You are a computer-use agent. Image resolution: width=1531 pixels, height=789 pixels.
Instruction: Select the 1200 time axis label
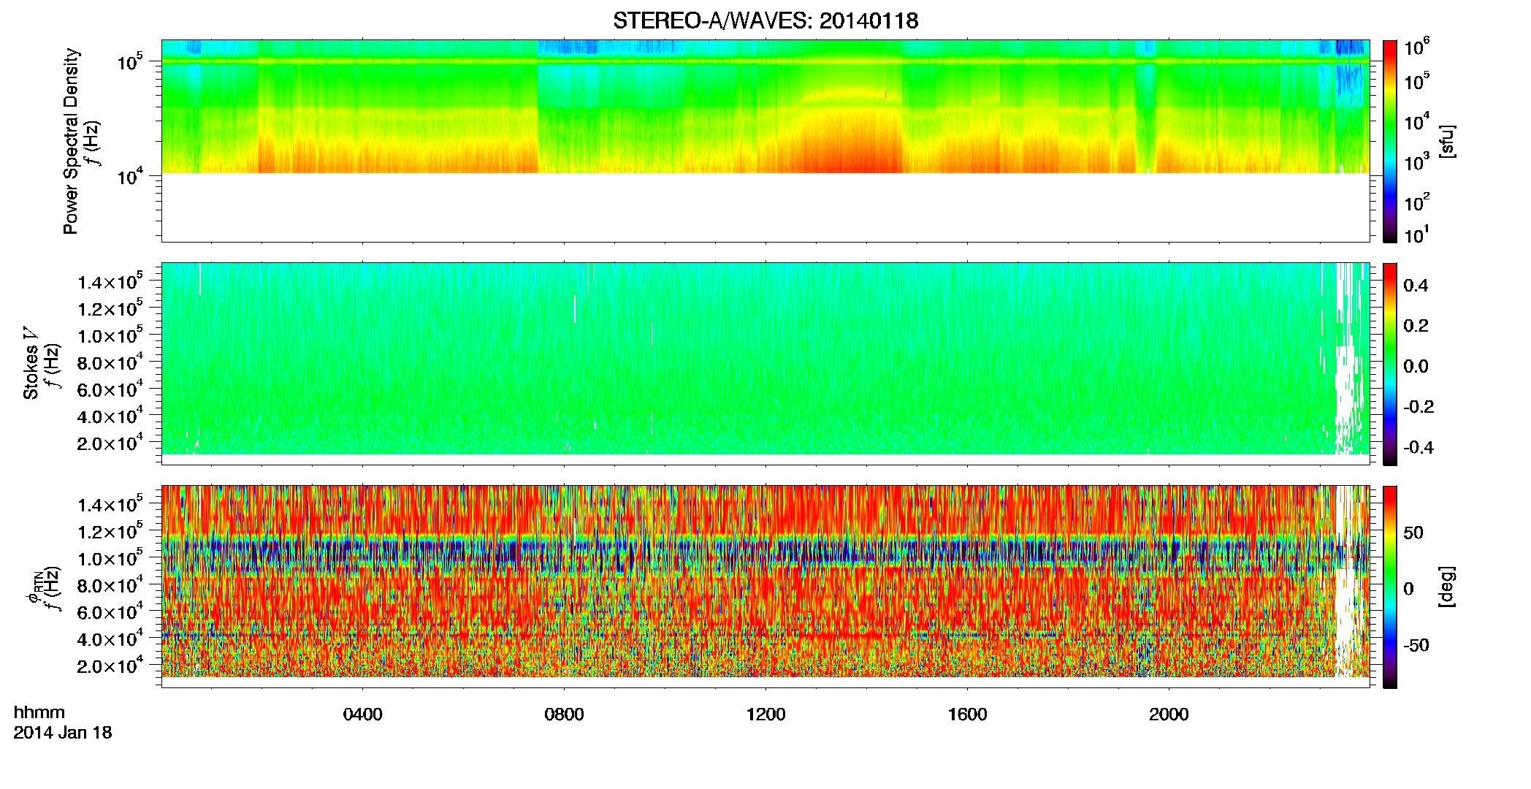coord(766,714)
